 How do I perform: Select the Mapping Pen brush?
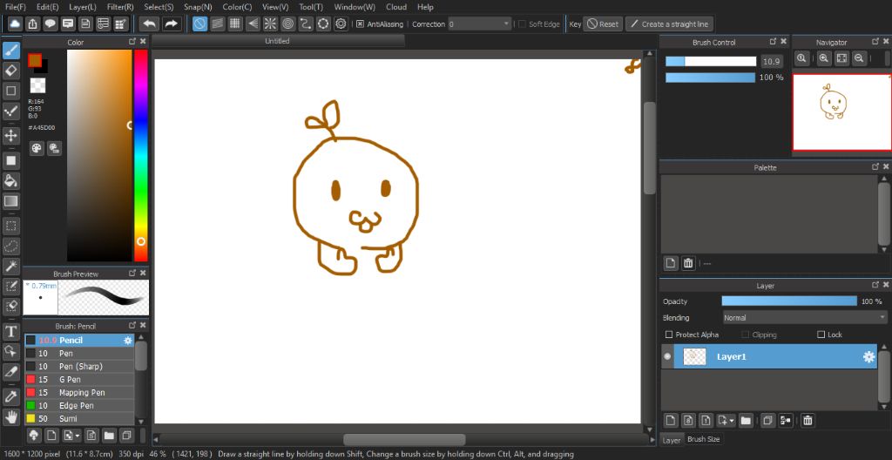click(79, 392)
